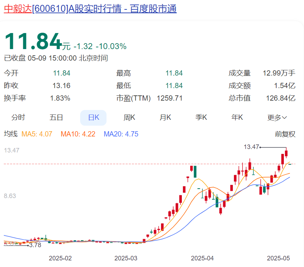This screenshot has width=304, height=267.
Task: Click the 2025-04 date axis label
Action: point(202,258)
